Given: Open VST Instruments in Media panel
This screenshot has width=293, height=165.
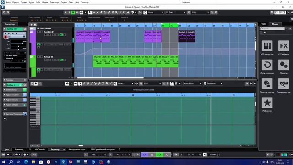Looking at the screenshot, I should point(267,46).
